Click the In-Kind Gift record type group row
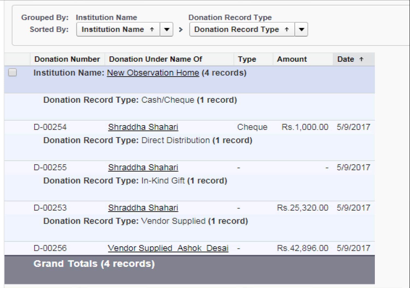The image size is (410, 288). 189,188
